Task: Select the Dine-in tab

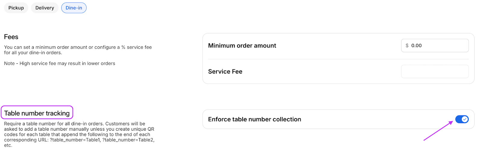Action: (74, 8)
